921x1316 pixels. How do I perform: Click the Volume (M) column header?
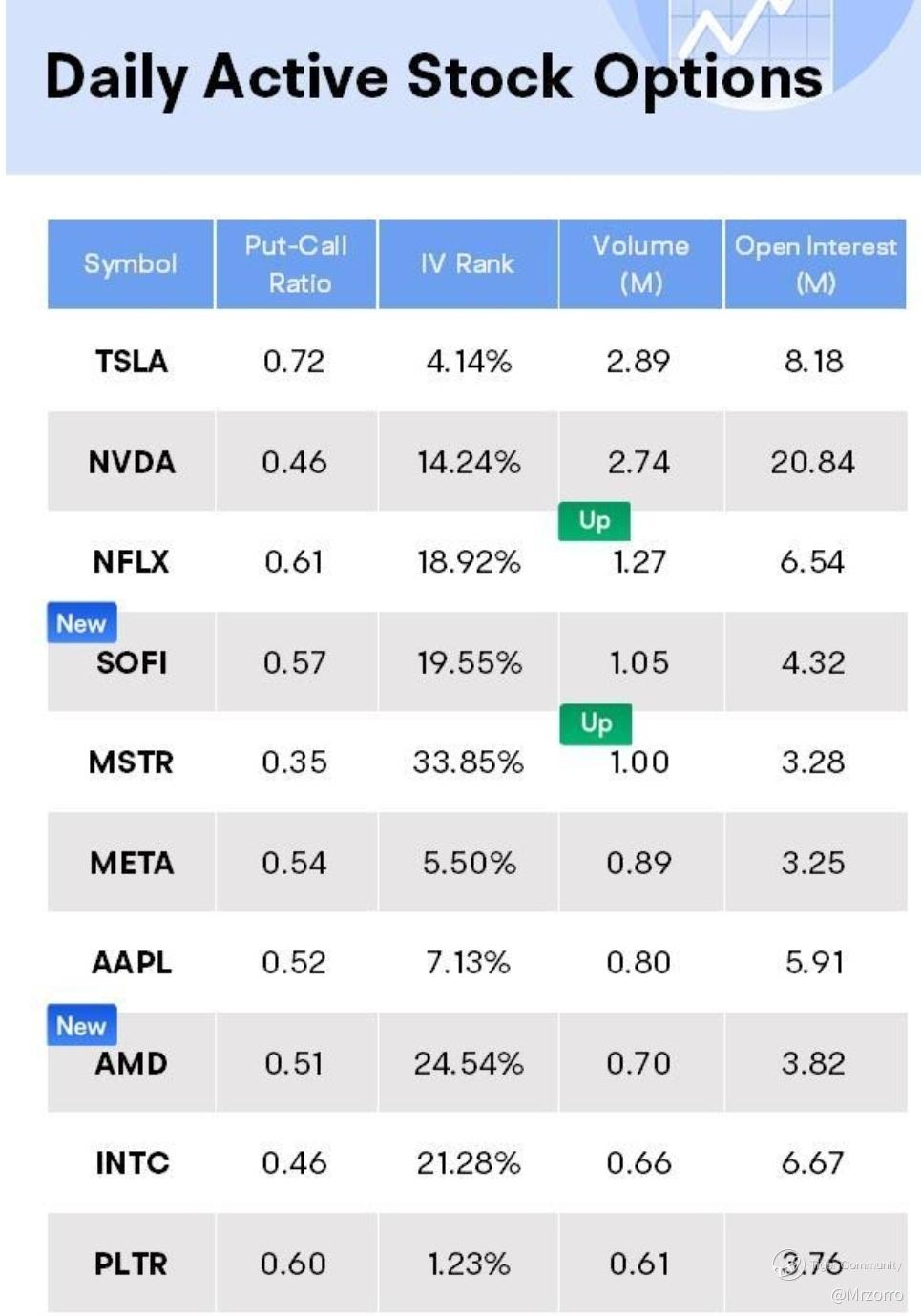(640, 263)
